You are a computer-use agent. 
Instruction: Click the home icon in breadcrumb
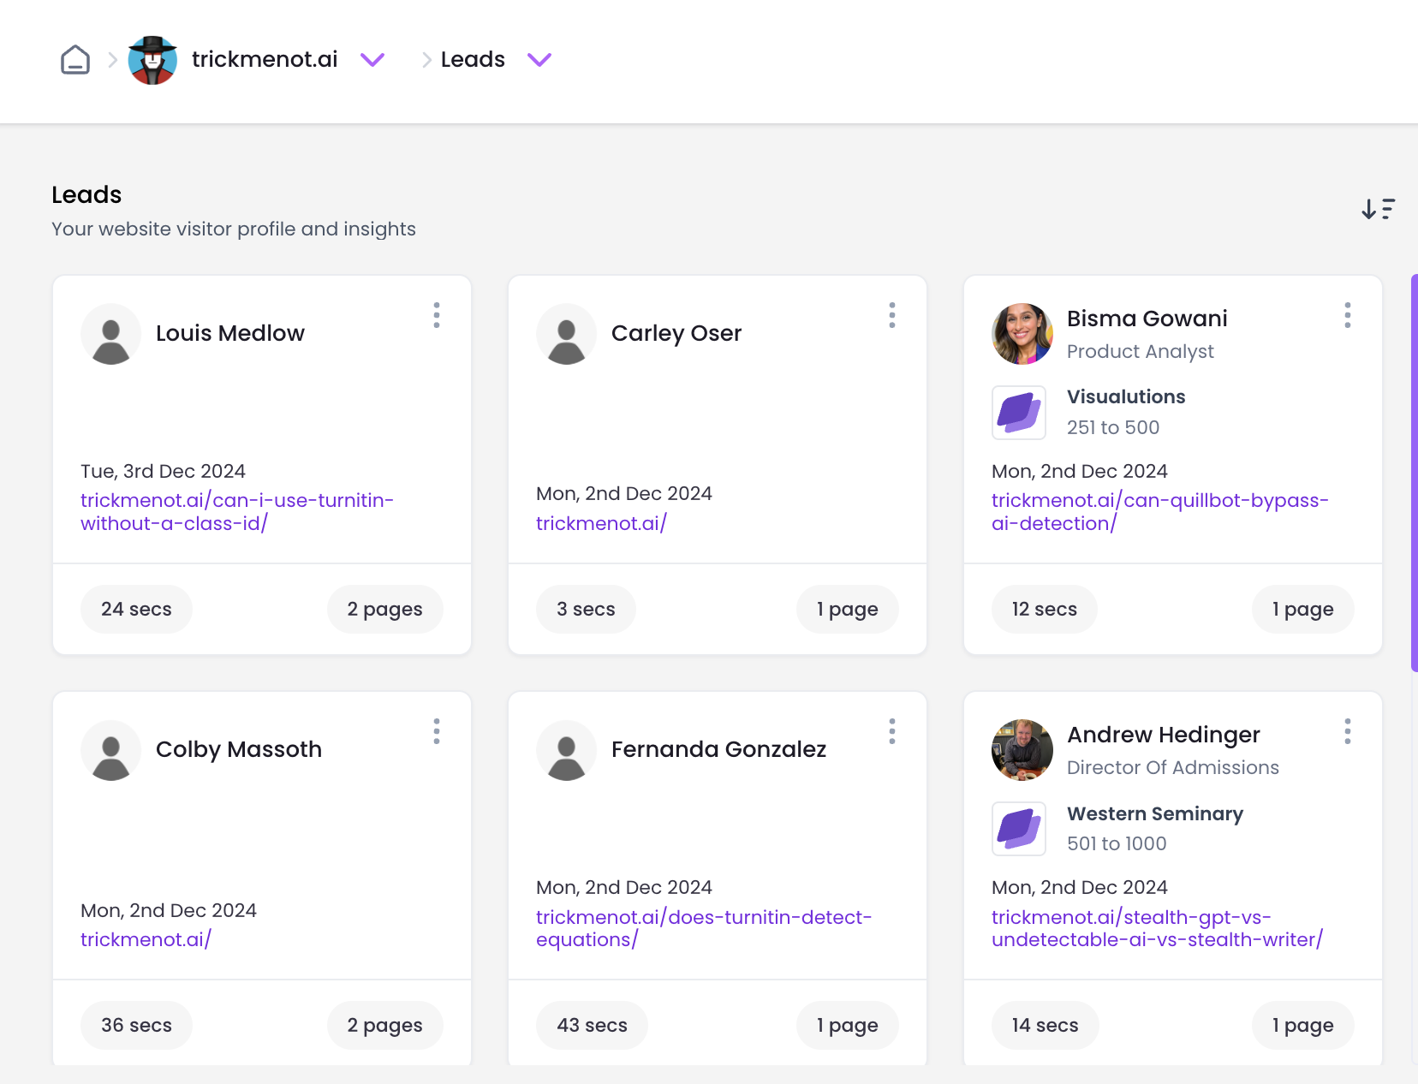click(x=74, y=59)
